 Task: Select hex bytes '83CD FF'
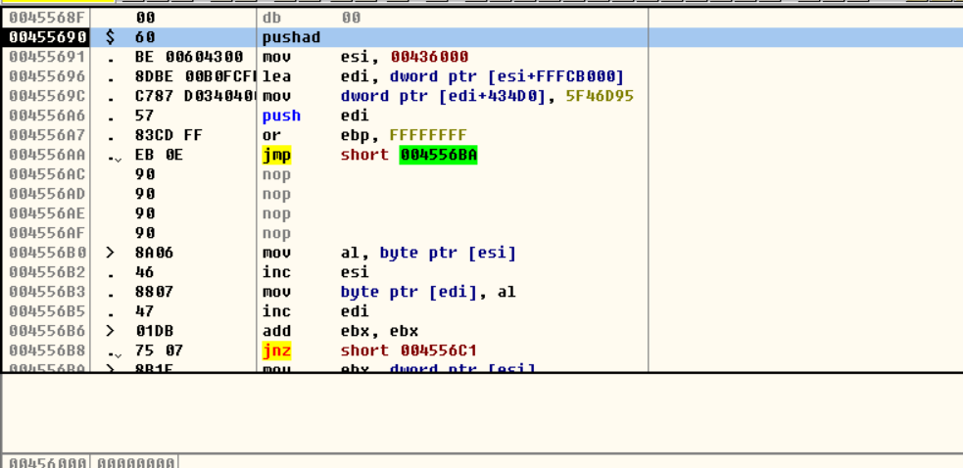point(169,135)
